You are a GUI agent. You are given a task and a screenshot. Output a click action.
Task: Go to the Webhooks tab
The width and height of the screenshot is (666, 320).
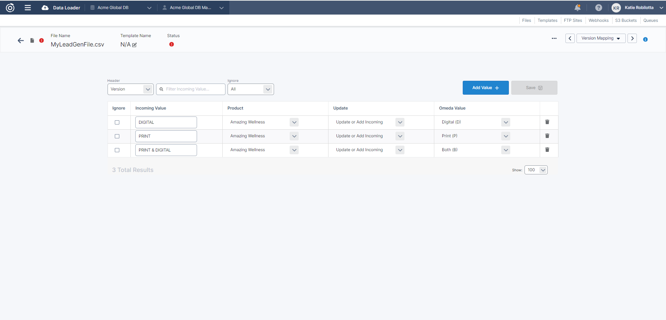point(598,20)
